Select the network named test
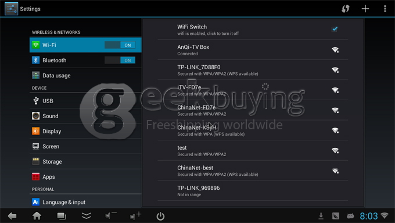 253,151
